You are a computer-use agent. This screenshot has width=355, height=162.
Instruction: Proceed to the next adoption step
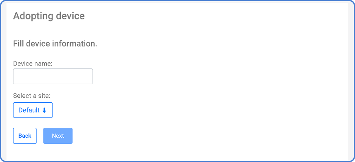pos(58,136)
